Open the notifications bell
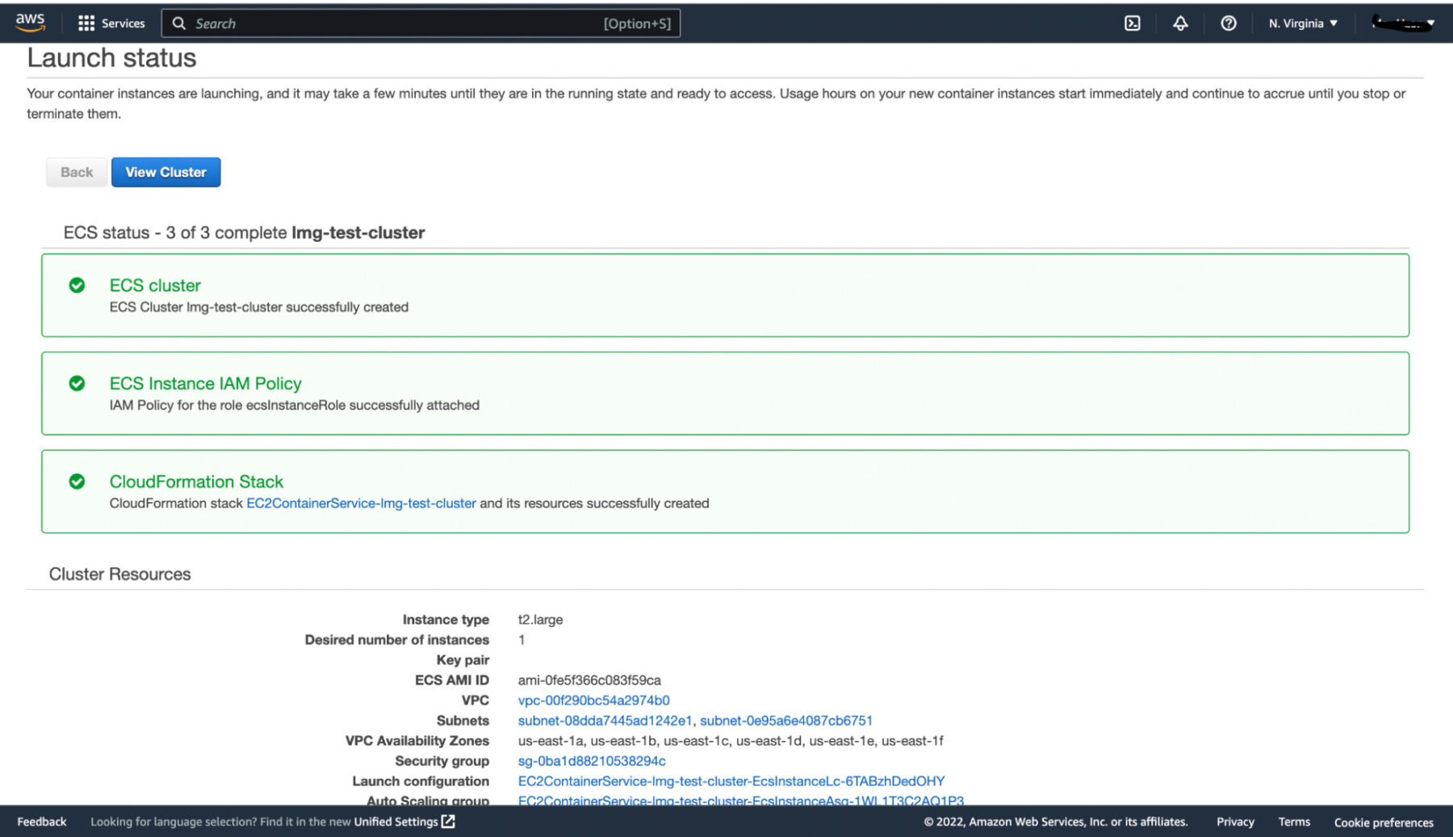 click(x=1180, y=23)
